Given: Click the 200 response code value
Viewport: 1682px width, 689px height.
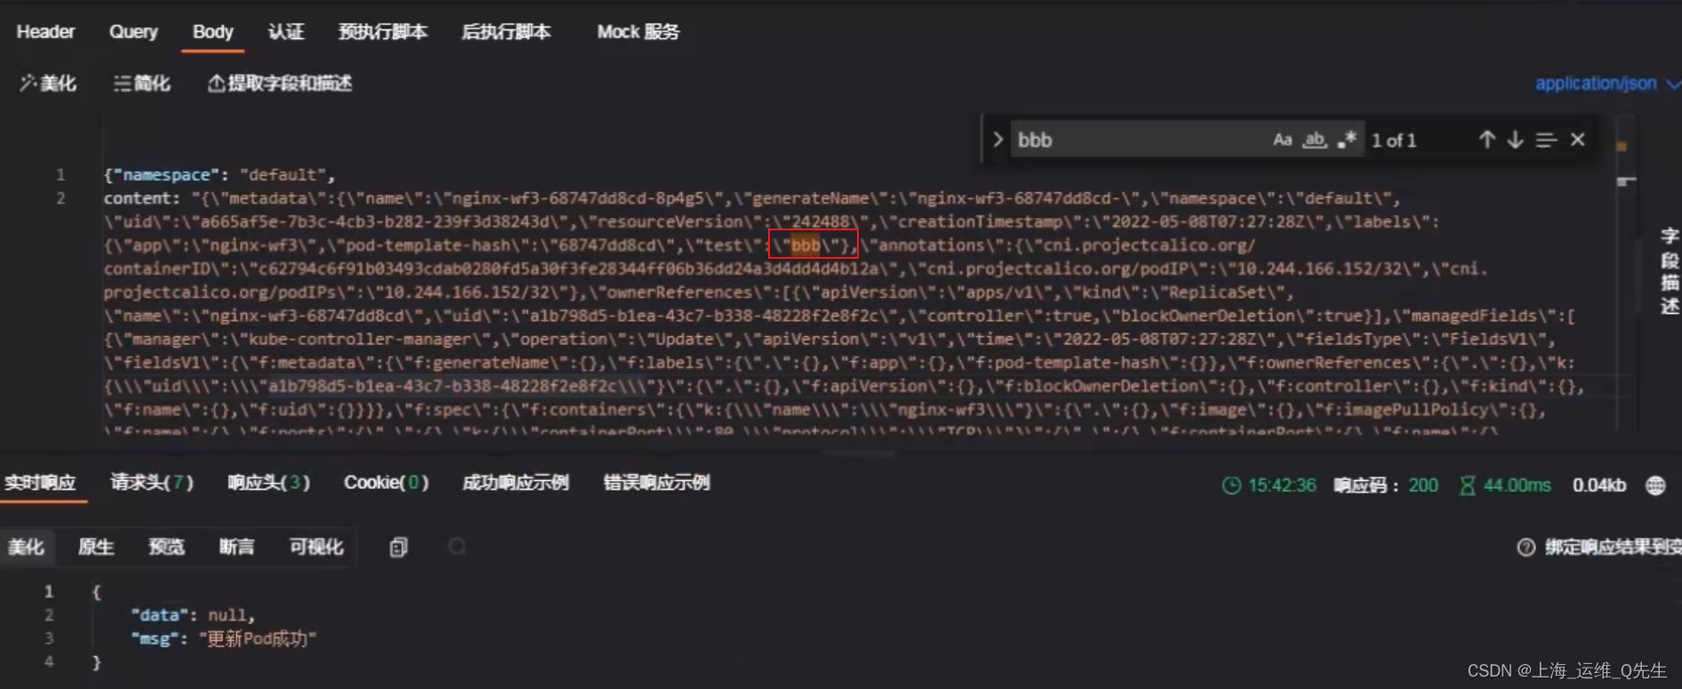Looking at the screenshot, I should tap(1422, 485).
